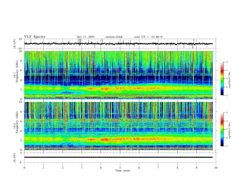Click the 2 minute tick label on time axis
Viewport: 243px width, 188px height.
pyautogui.click(x=63, y=168)
